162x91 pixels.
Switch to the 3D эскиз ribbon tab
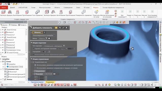[87, 8]
